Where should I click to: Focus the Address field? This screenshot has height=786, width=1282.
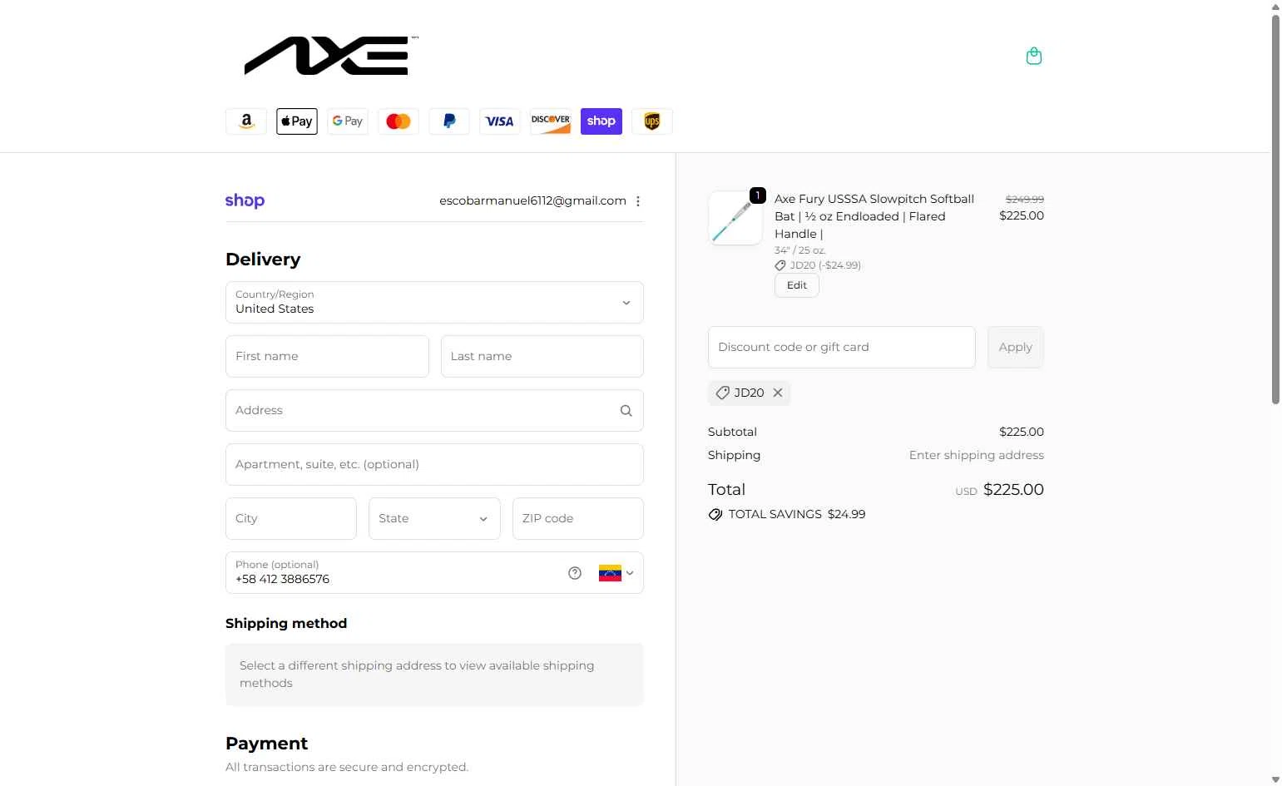(x=434, y=411)
